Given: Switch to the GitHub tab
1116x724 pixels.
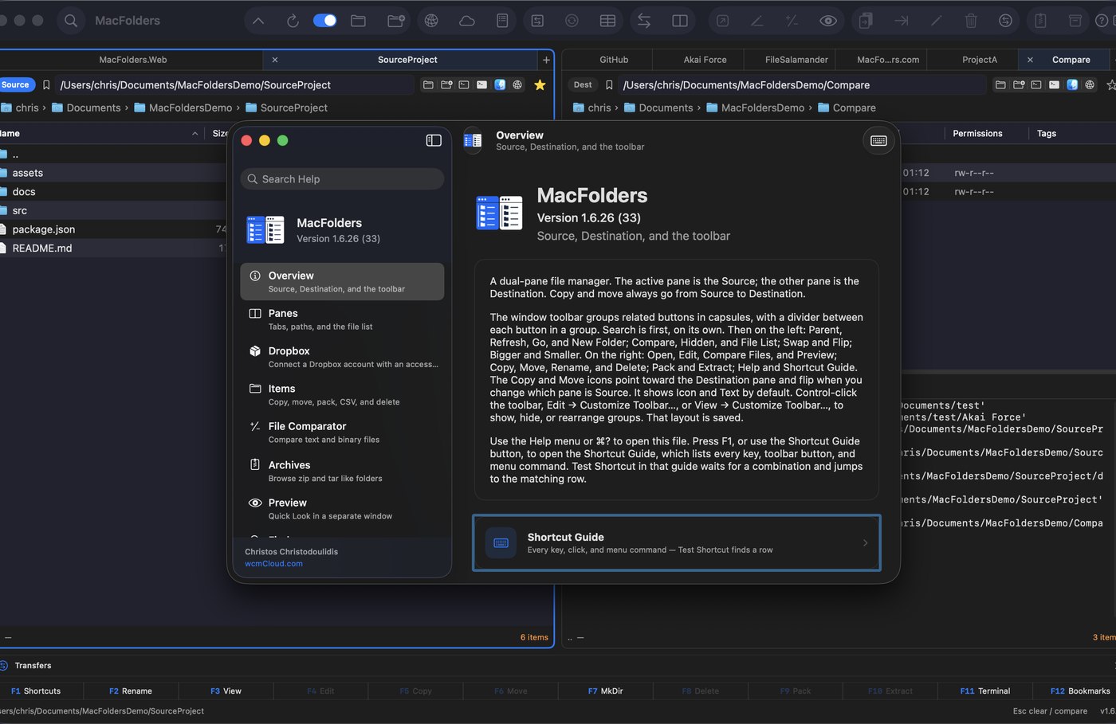Looking at the screenshot, I should coord(614,60).
